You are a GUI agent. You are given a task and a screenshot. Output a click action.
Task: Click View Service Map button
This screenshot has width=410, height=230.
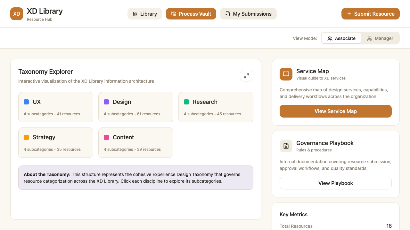(x=336, y=111)
